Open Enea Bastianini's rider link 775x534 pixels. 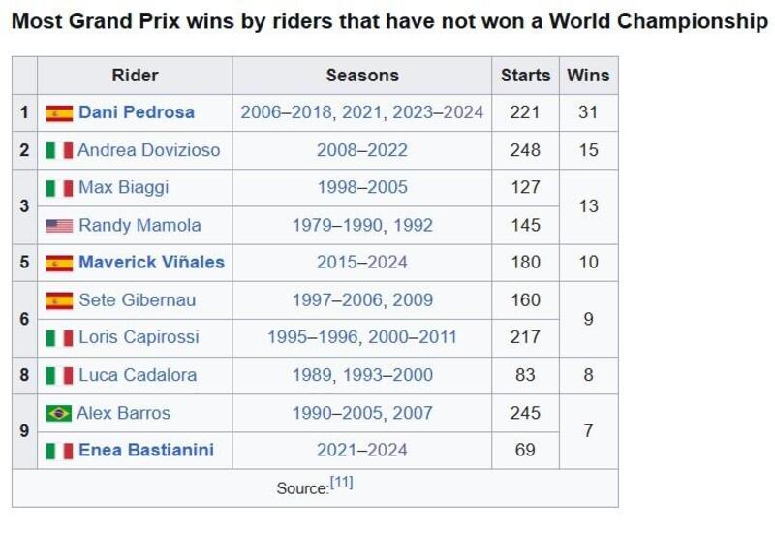point(146,451)
